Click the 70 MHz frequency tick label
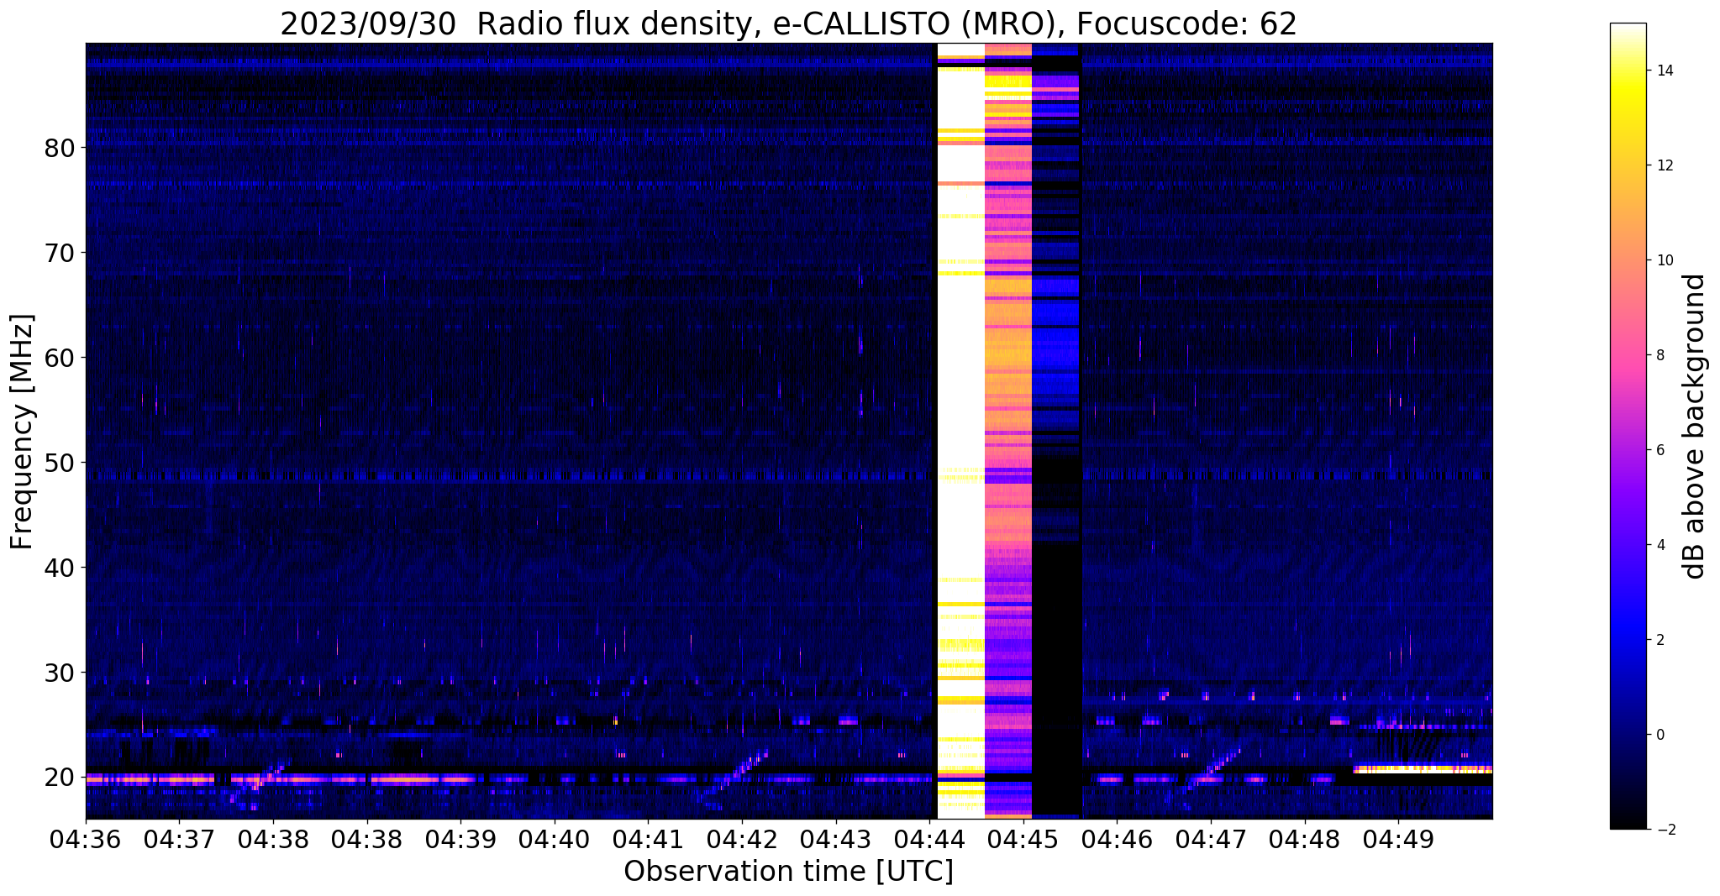 (x=60, y=253)
